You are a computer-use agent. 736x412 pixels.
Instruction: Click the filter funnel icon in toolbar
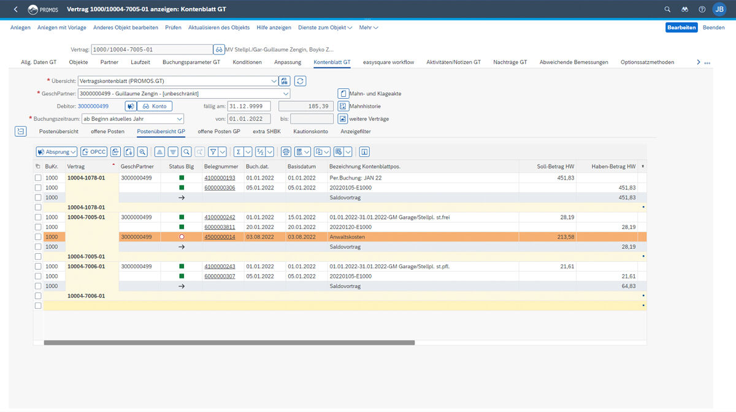coord(213,151)
